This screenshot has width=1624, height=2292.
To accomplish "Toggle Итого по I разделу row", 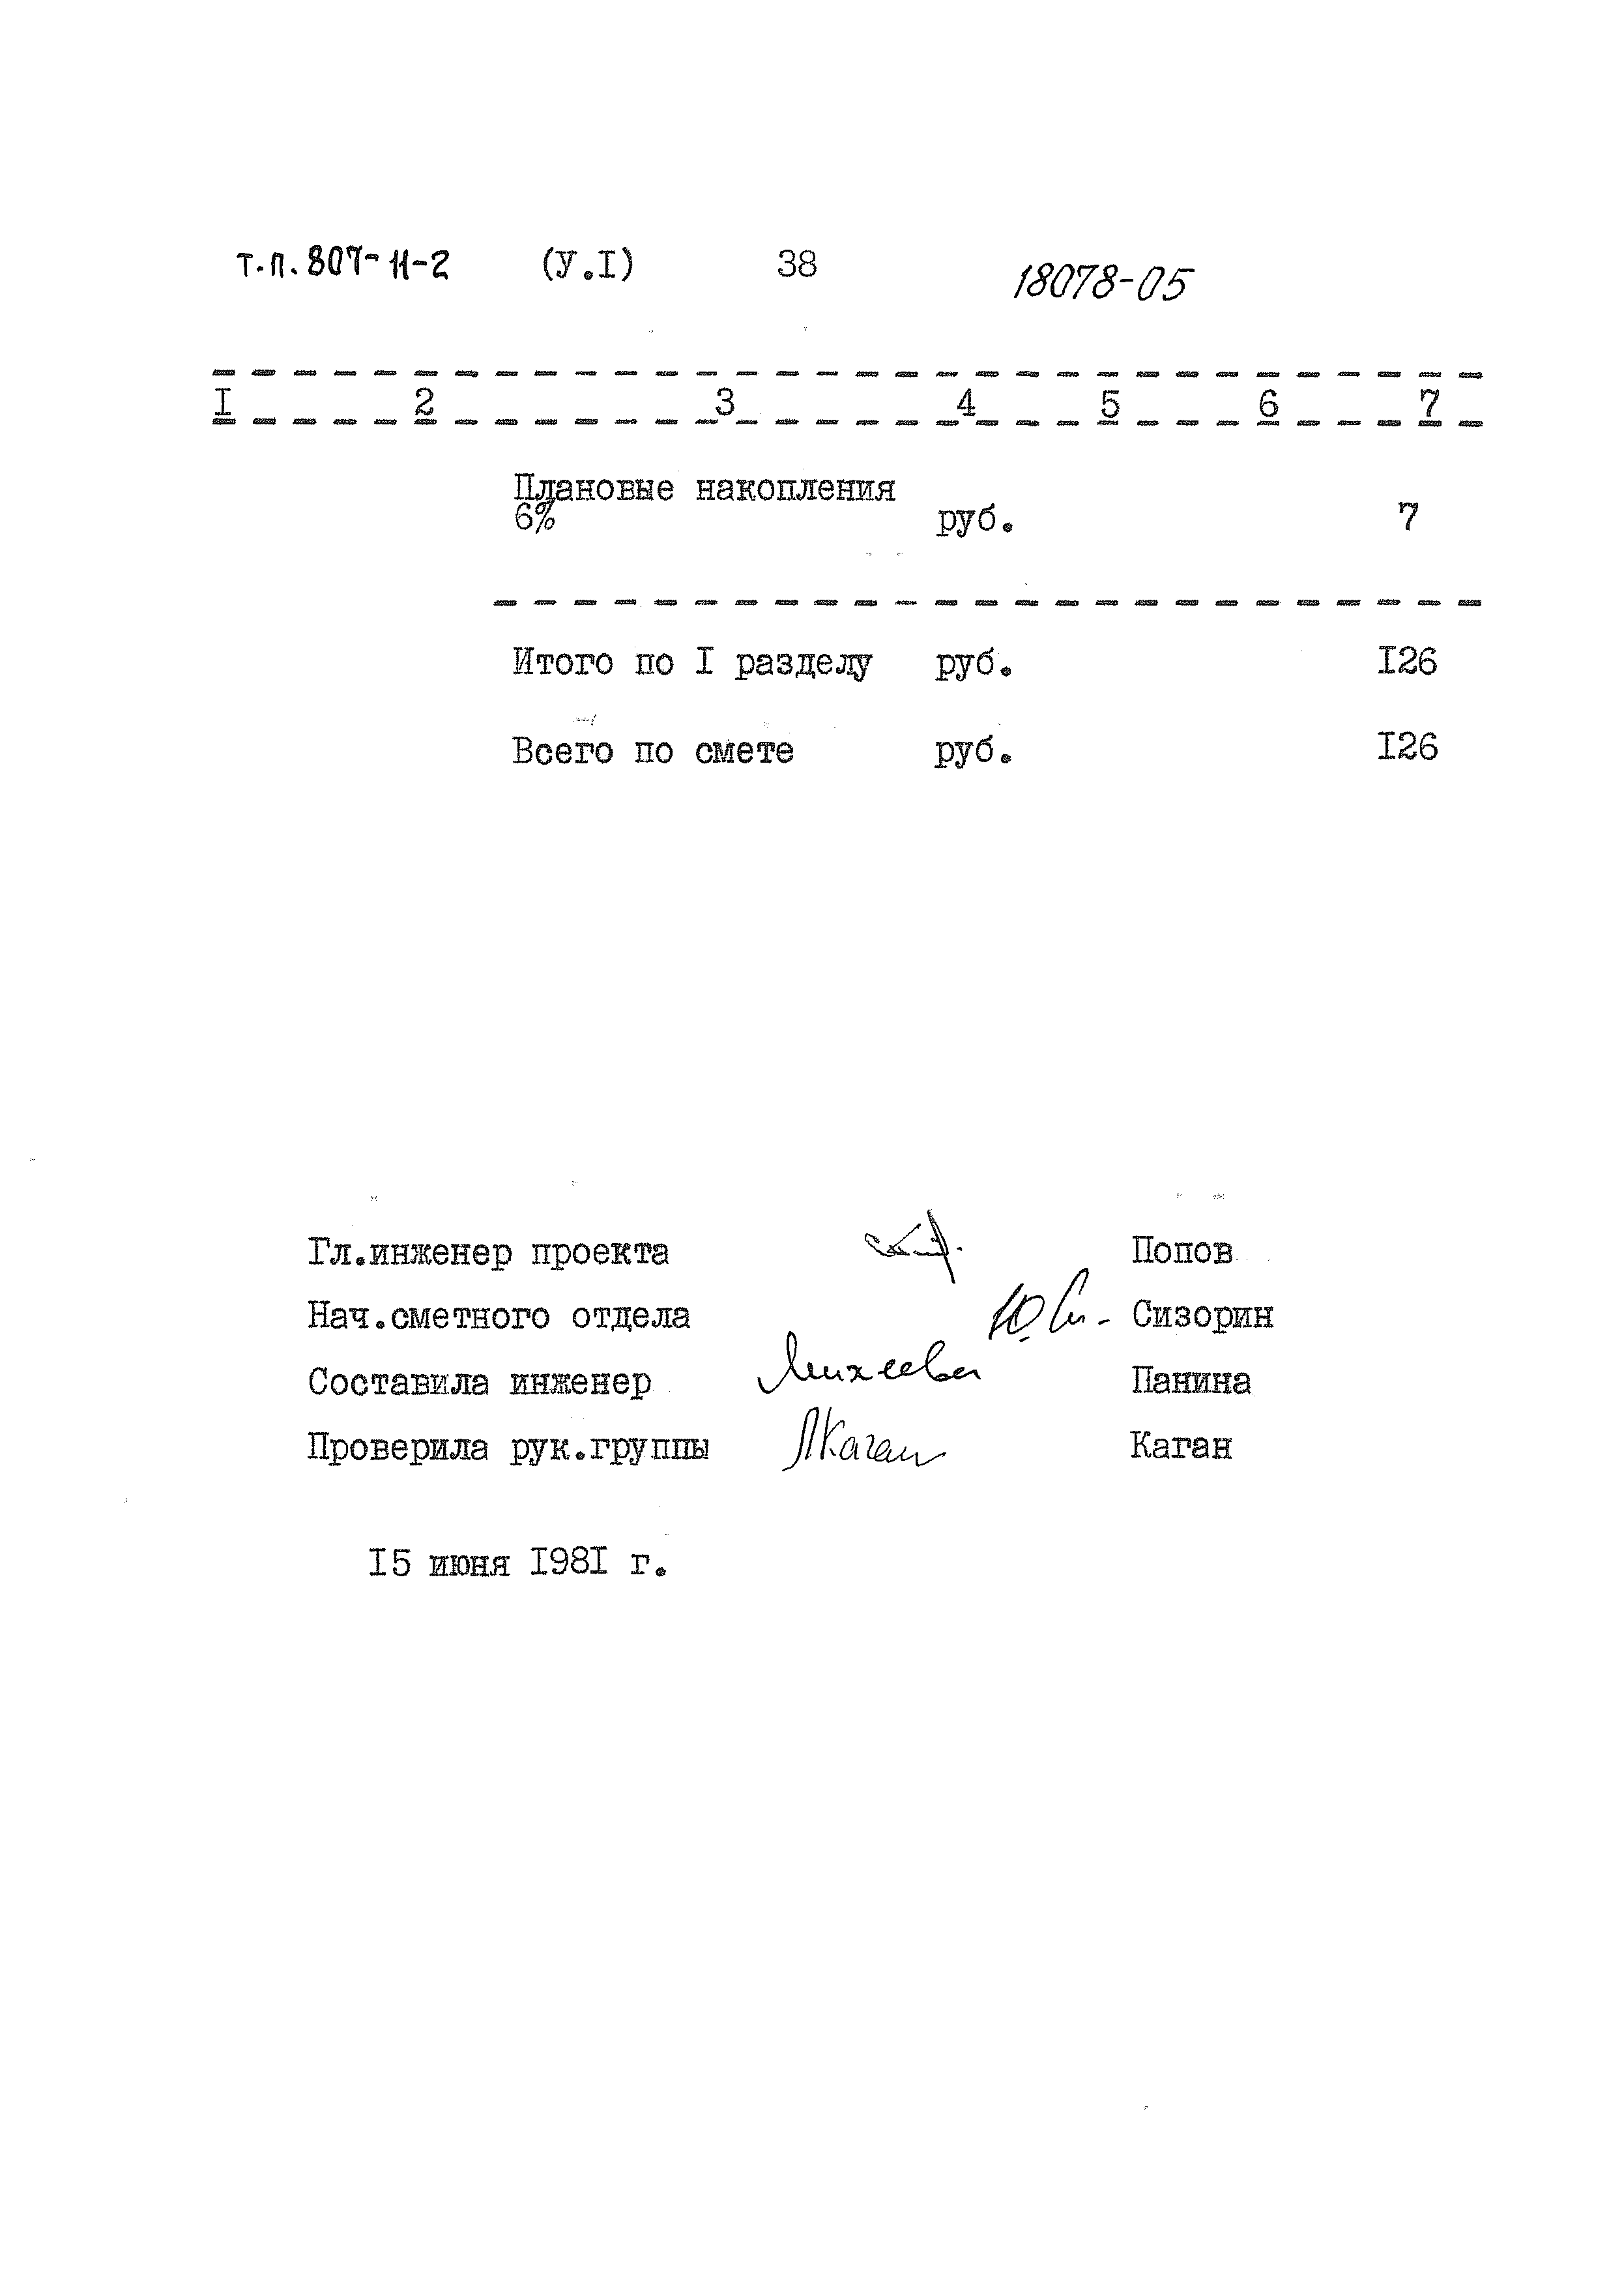I will point(615,651).
